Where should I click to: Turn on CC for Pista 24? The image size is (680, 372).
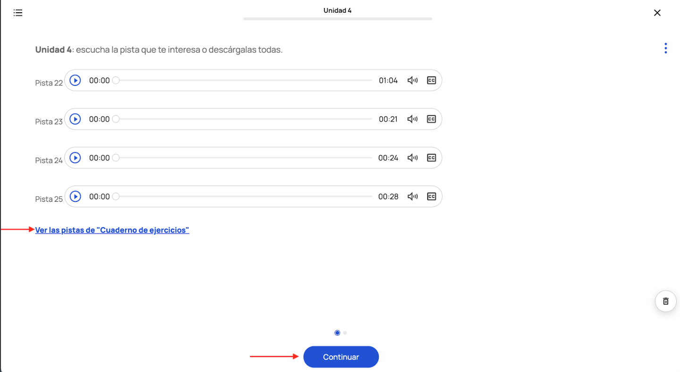click(431, 158)
